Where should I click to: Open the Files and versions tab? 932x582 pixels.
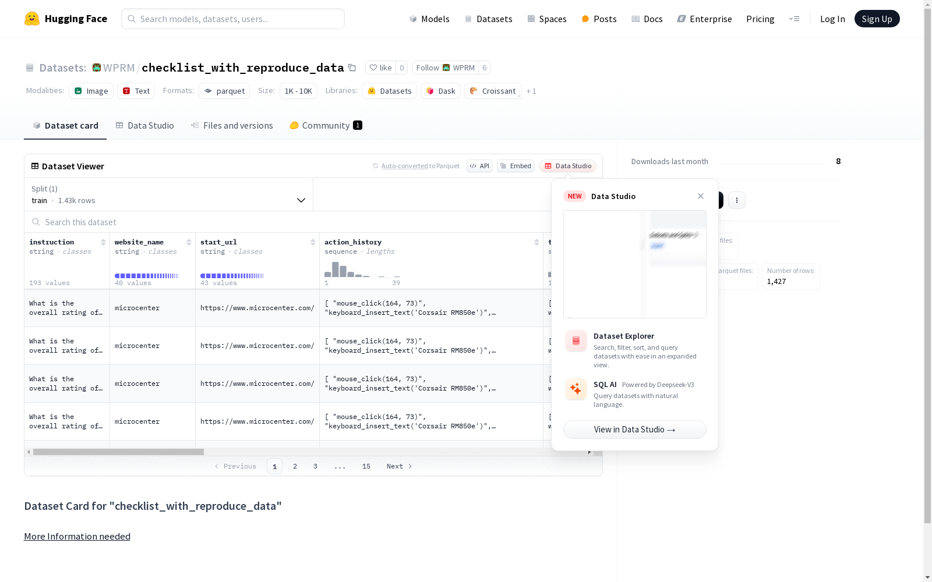232,126
